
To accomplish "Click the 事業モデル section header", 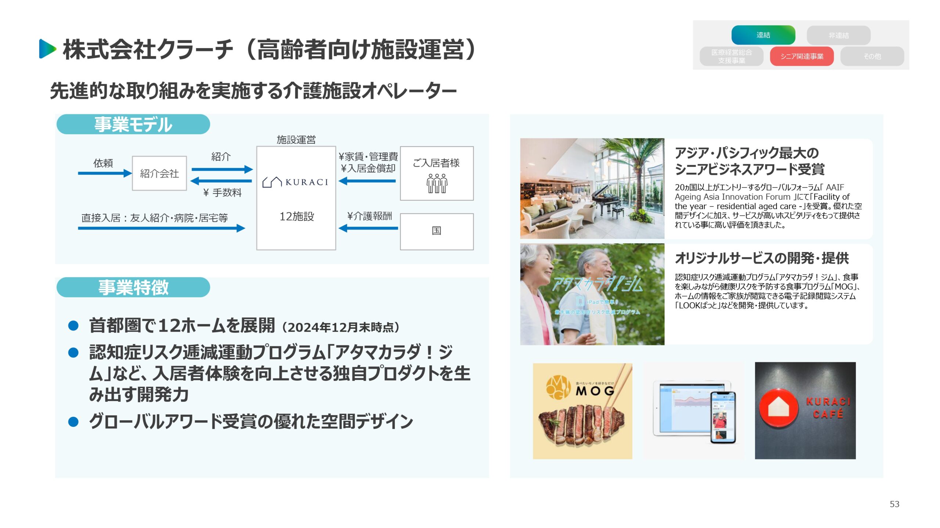I will tap(133, 124).
